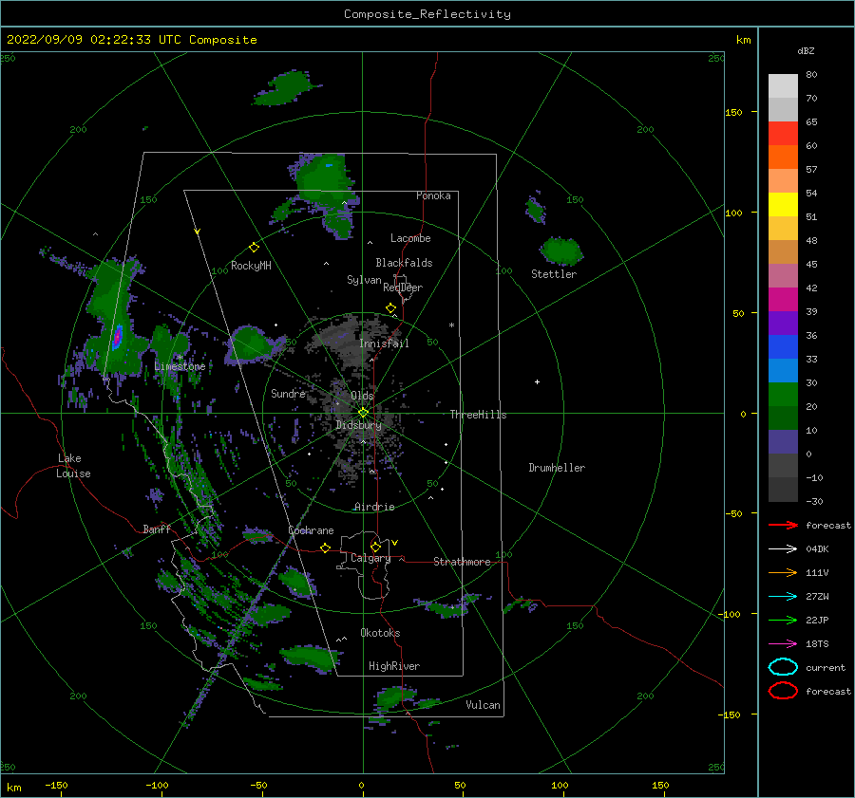Click the Banff label

point(157,529)
